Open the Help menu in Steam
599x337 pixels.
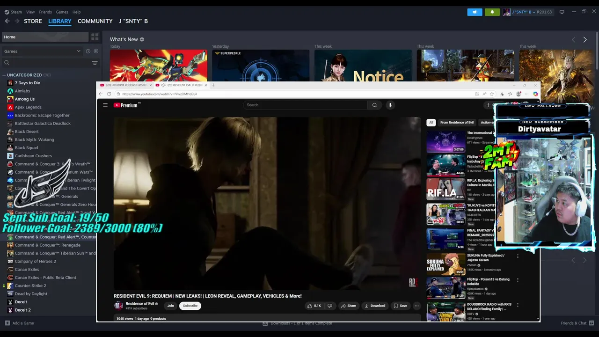[77, 12]
